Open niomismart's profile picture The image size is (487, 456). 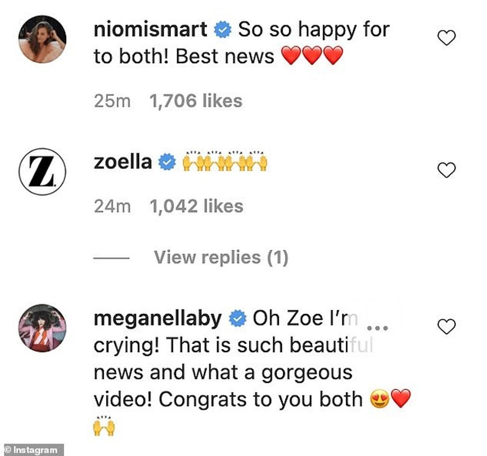(42, 39)
